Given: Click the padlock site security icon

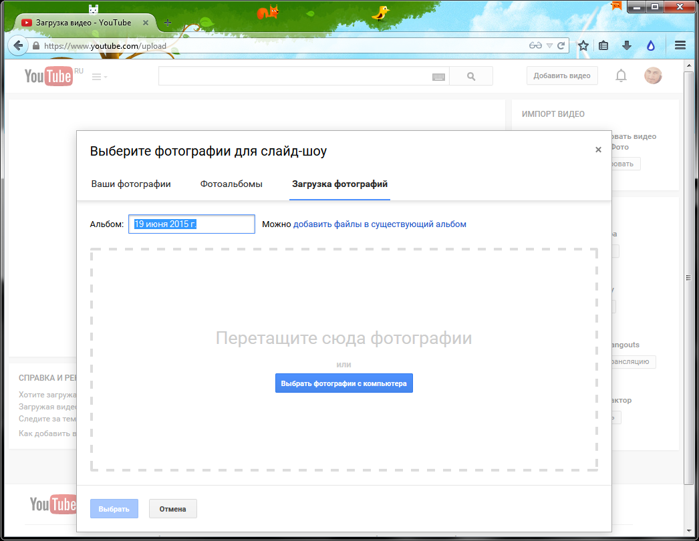Looking at the screenshot, I should coord(36,46).
